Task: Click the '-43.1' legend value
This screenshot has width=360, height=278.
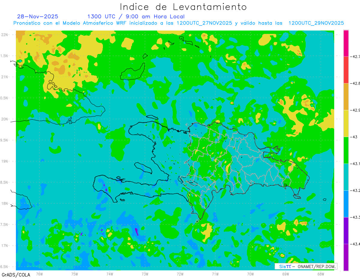Action: 355,164
